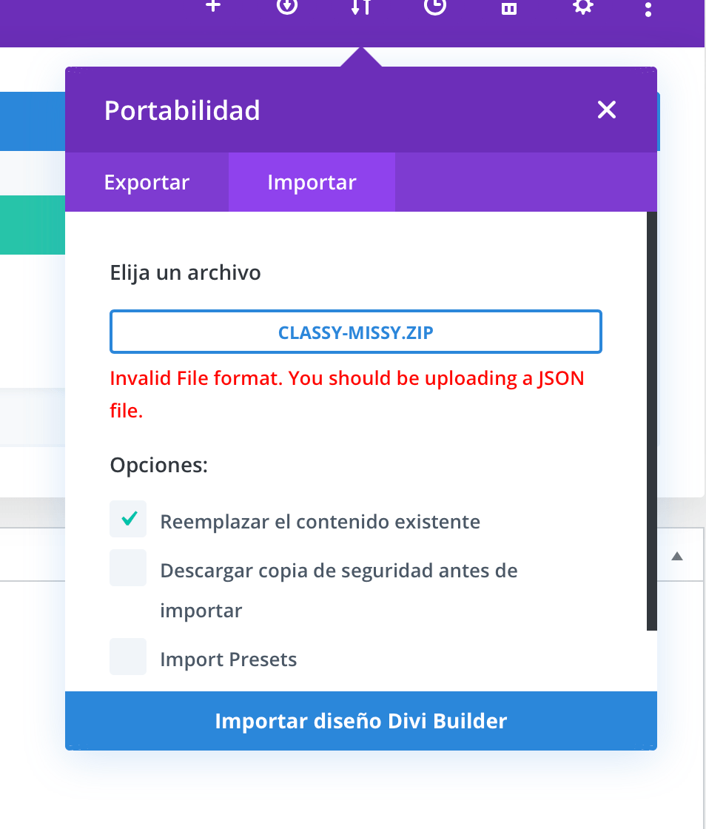Click the red invalid file format message

[346, 395]
